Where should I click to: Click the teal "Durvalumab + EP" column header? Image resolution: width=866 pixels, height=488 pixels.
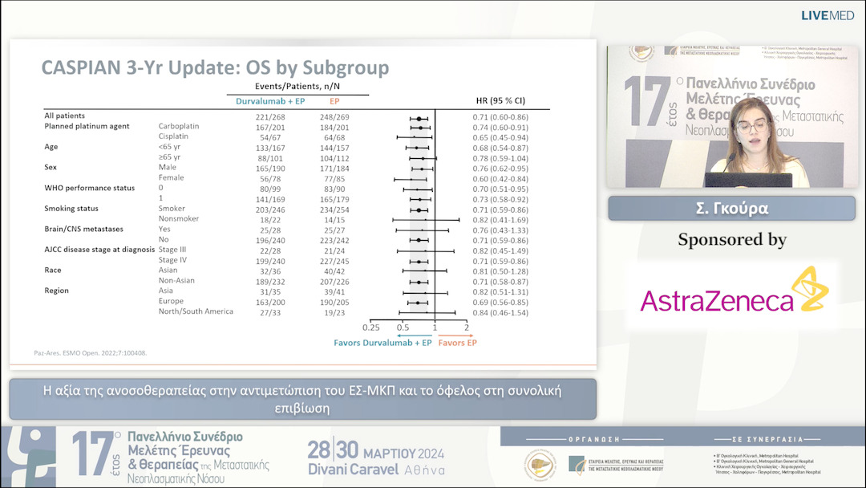click(270, 101)
